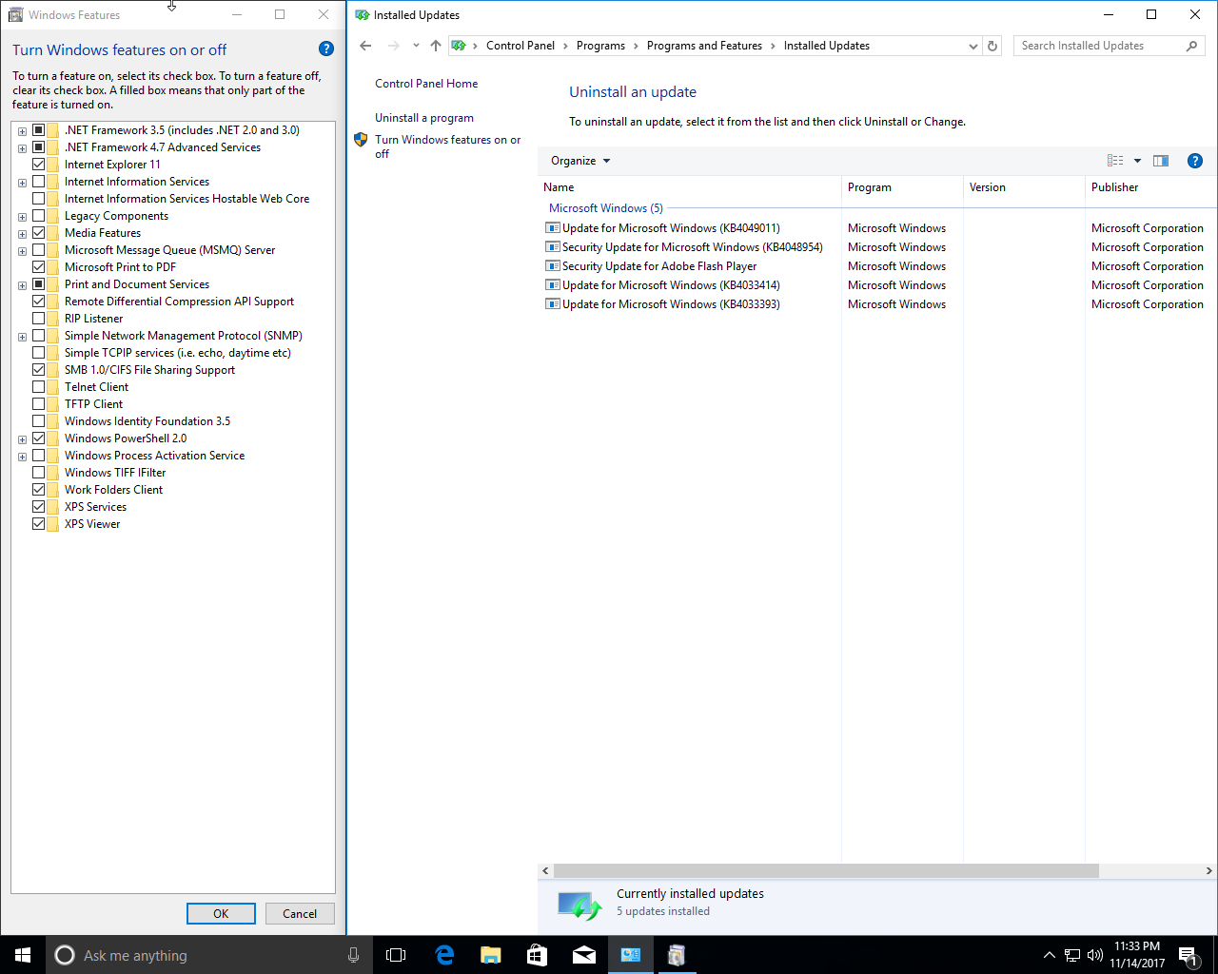Enable TFTP Client checkbox
Viewport: 1218px width, 974px height.
click(x=39, y=404)
